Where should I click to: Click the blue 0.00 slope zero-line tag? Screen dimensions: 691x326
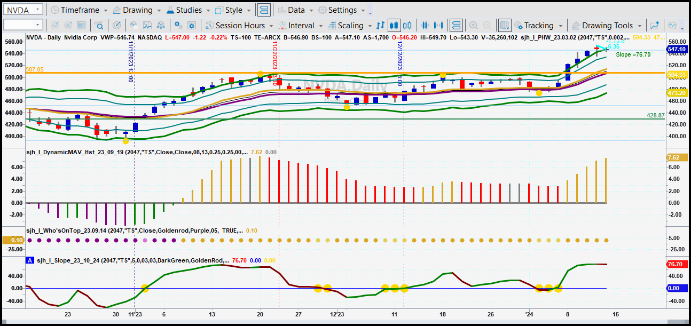click(x=677, y=288)
